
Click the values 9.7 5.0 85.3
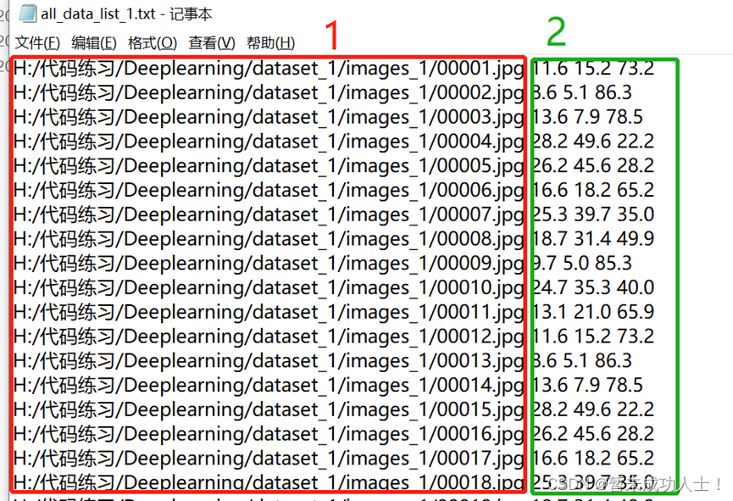pos(582,263)
